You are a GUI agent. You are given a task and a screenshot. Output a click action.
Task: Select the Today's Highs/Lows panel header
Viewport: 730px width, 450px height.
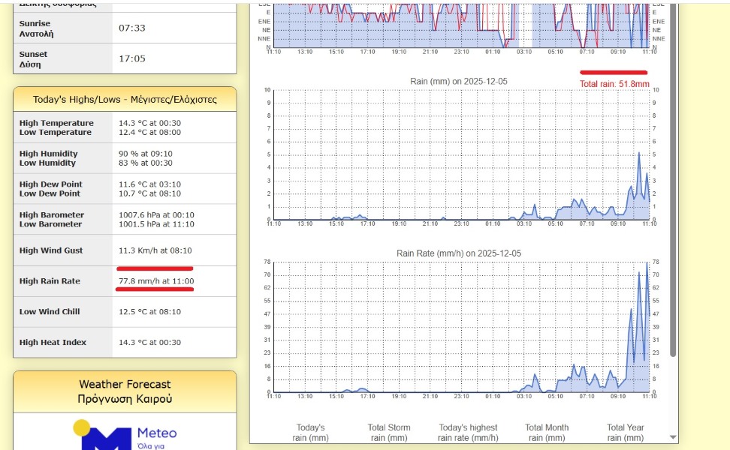125,99
